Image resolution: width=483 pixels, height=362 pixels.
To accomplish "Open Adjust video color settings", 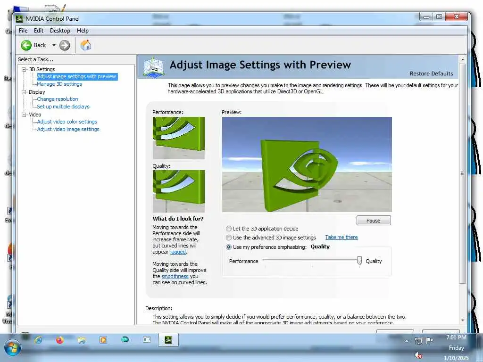I will 67,122.
